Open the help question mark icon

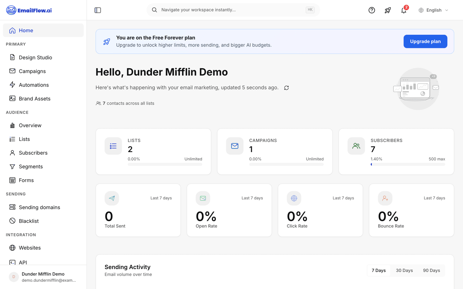pyautogui.click(x=371, y=10)
